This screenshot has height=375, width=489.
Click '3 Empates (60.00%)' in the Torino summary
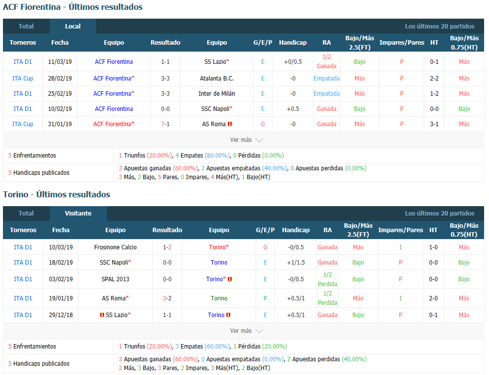203,347
